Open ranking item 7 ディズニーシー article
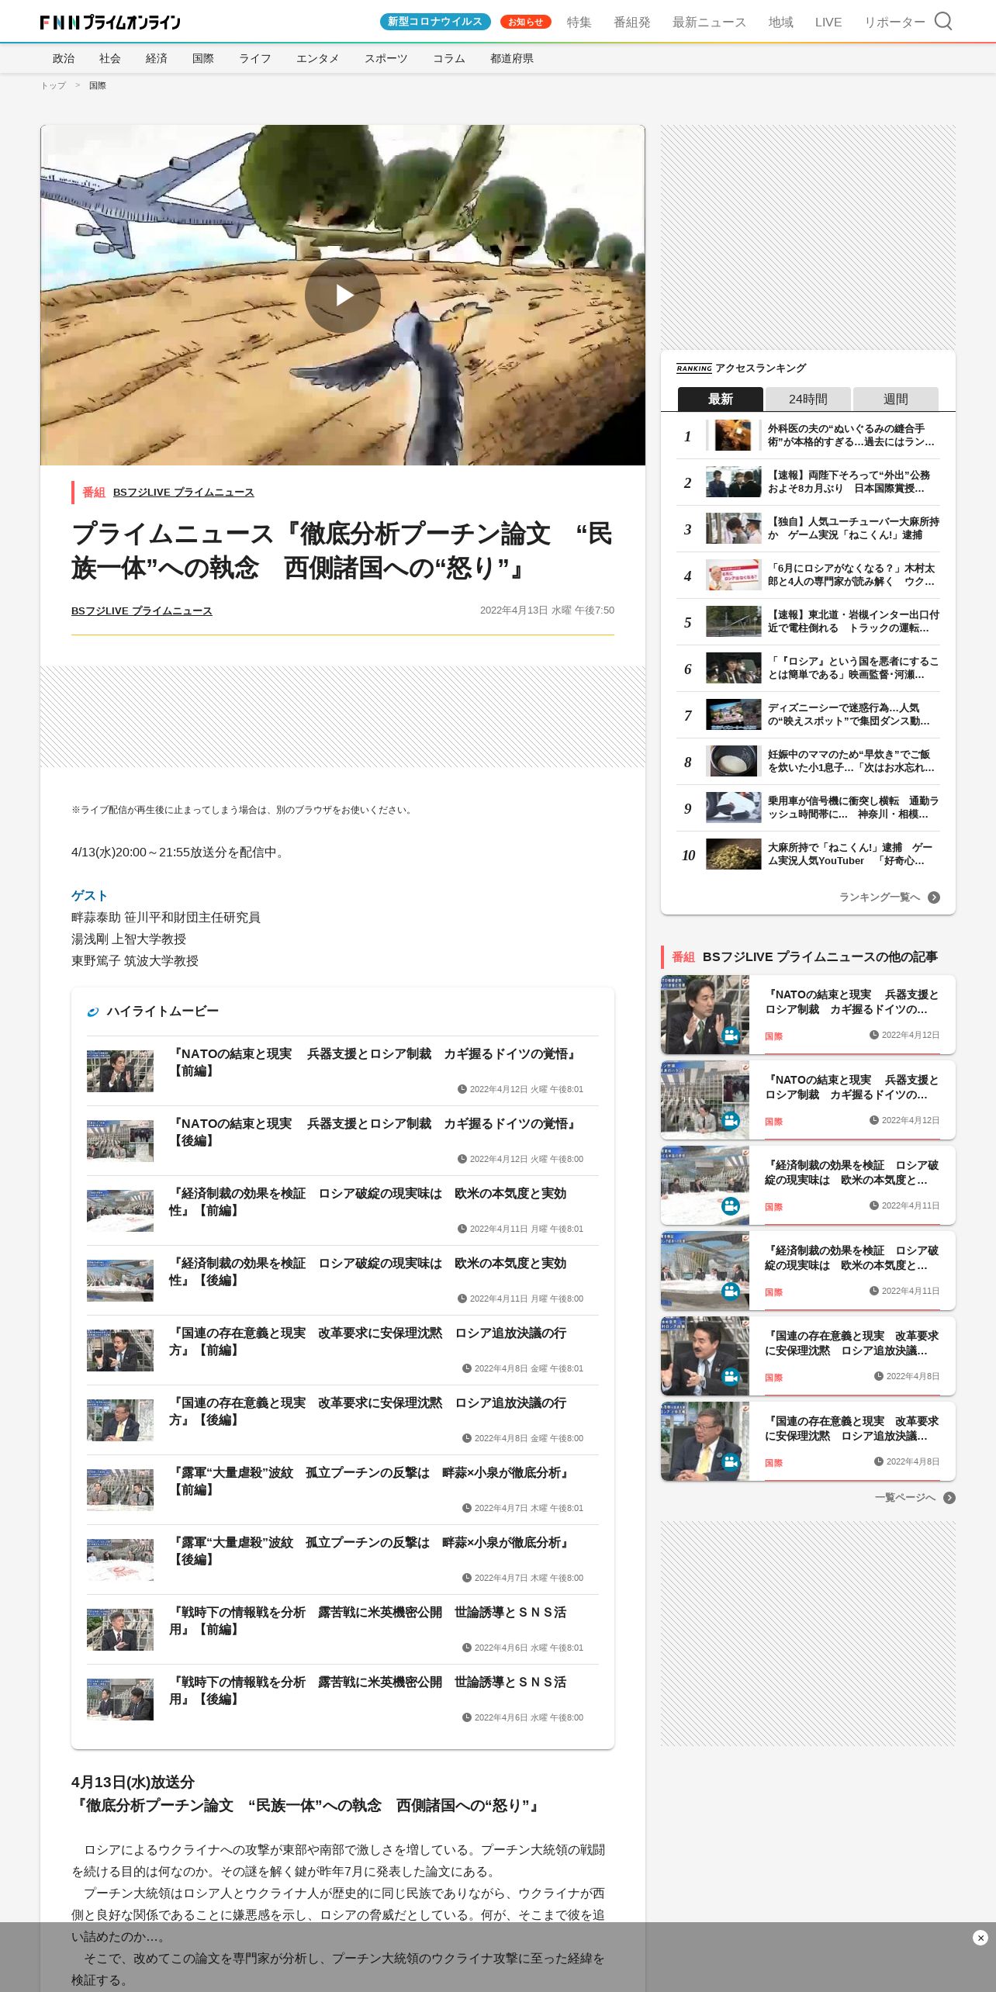This screenshot has width=996, height=1992. pos(808,714)
